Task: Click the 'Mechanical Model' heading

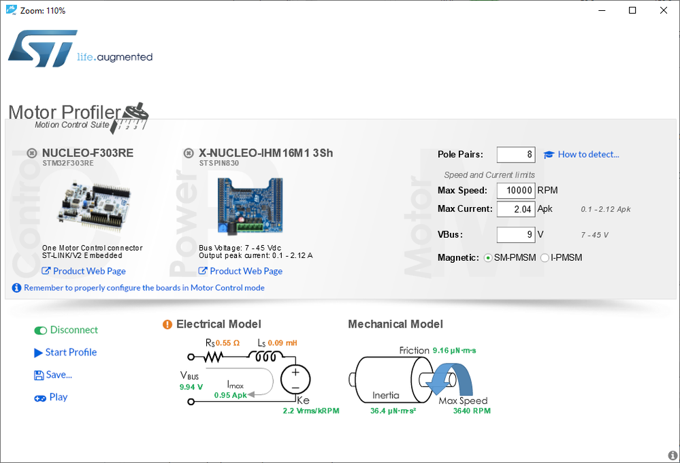Action: pos(395,324)
